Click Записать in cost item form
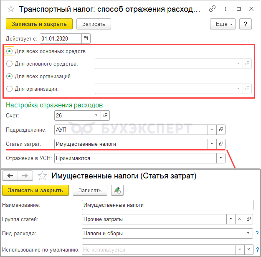Viewport: 261px width, 257px height. click(x=90, y=190)
